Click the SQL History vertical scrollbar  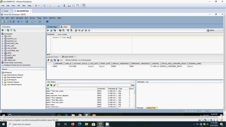[x=135, y=99]
